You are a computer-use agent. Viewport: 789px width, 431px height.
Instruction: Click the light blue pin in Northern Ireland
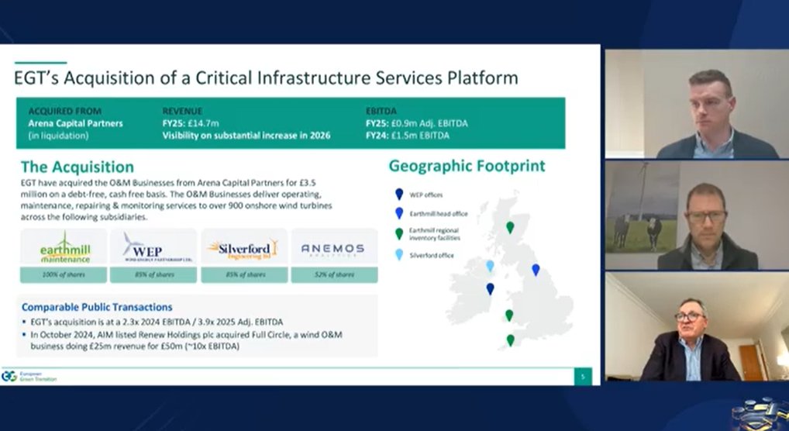[x=490, y=266]
